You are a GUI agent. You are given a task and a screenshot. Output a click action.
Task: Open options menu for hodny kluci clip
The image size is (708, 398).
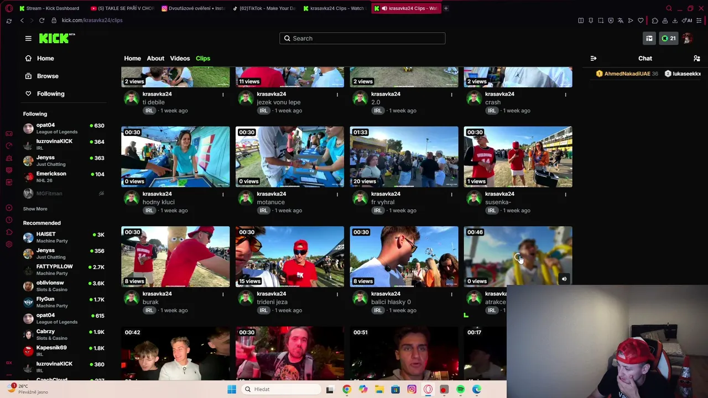(223, 195)
